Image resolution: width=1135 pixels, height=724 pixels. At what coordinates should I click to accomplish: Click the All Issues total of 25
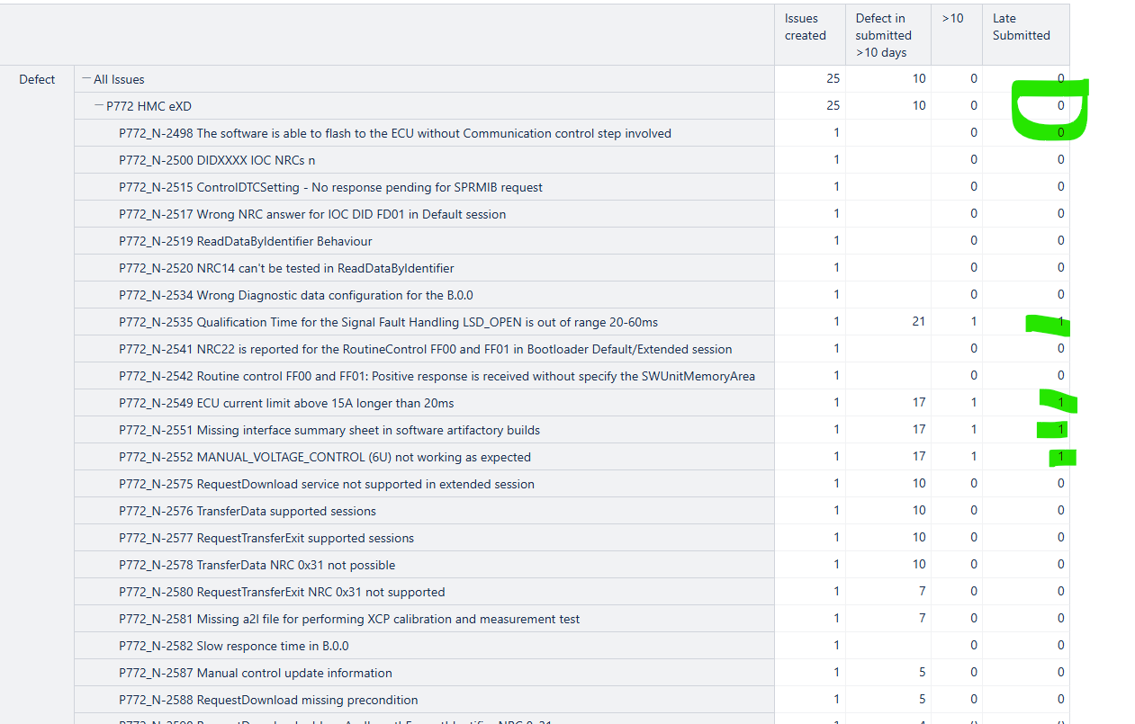833,79
